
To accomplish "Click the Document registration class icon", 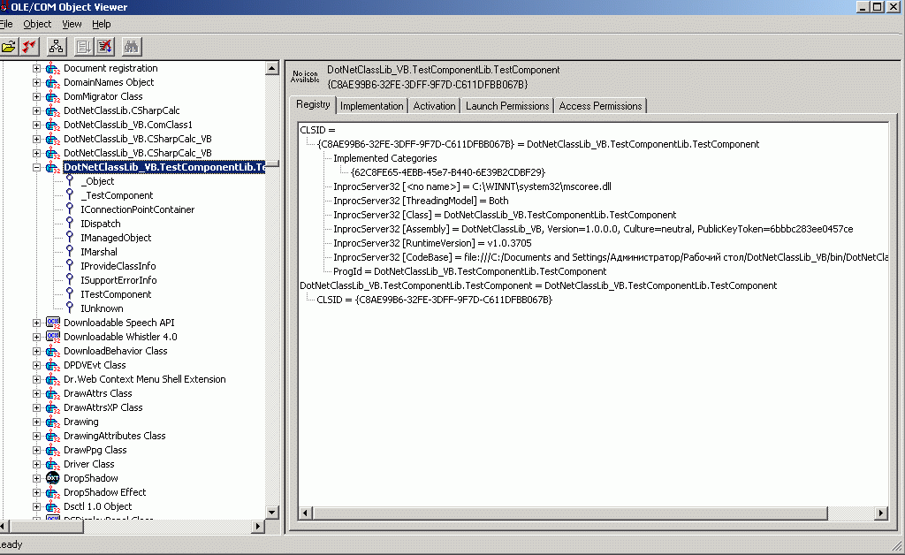I will pyautogui.click(x=52, y=68).
